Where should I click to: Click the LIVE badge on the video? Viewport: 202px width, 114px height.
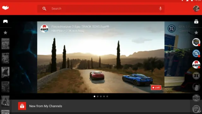(x=156, y=88)
